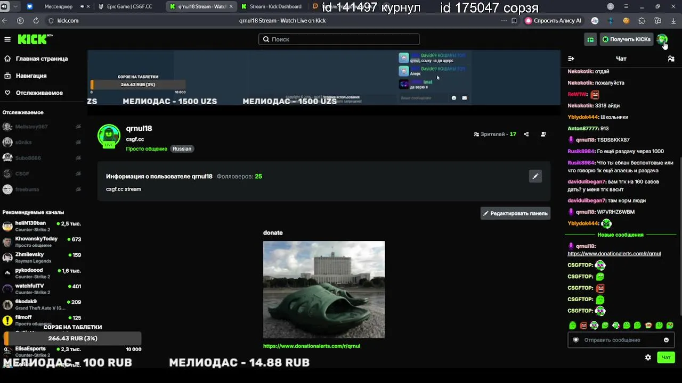Open the Kick sidebar hamburger menu
Screen dimensions: 682x383
[x=7, y=39]
